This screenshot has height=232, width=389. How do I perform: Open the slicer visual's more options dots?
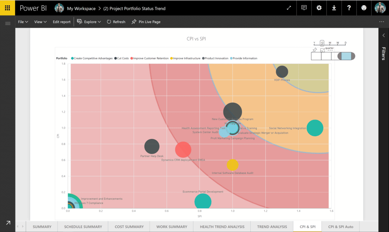(330, 50)
